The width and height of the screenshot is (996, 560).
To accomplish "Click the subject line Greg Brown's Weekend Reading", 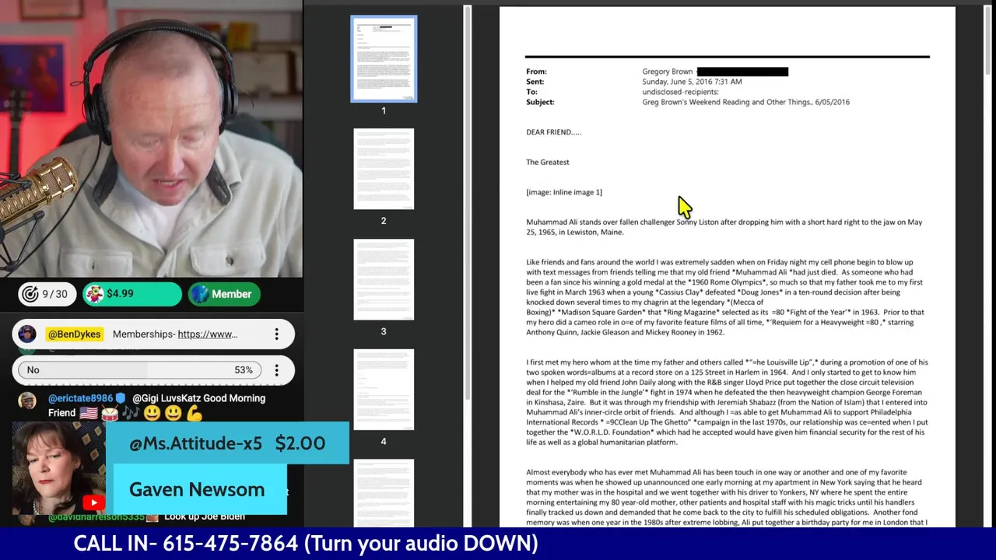I will (745, 102).
